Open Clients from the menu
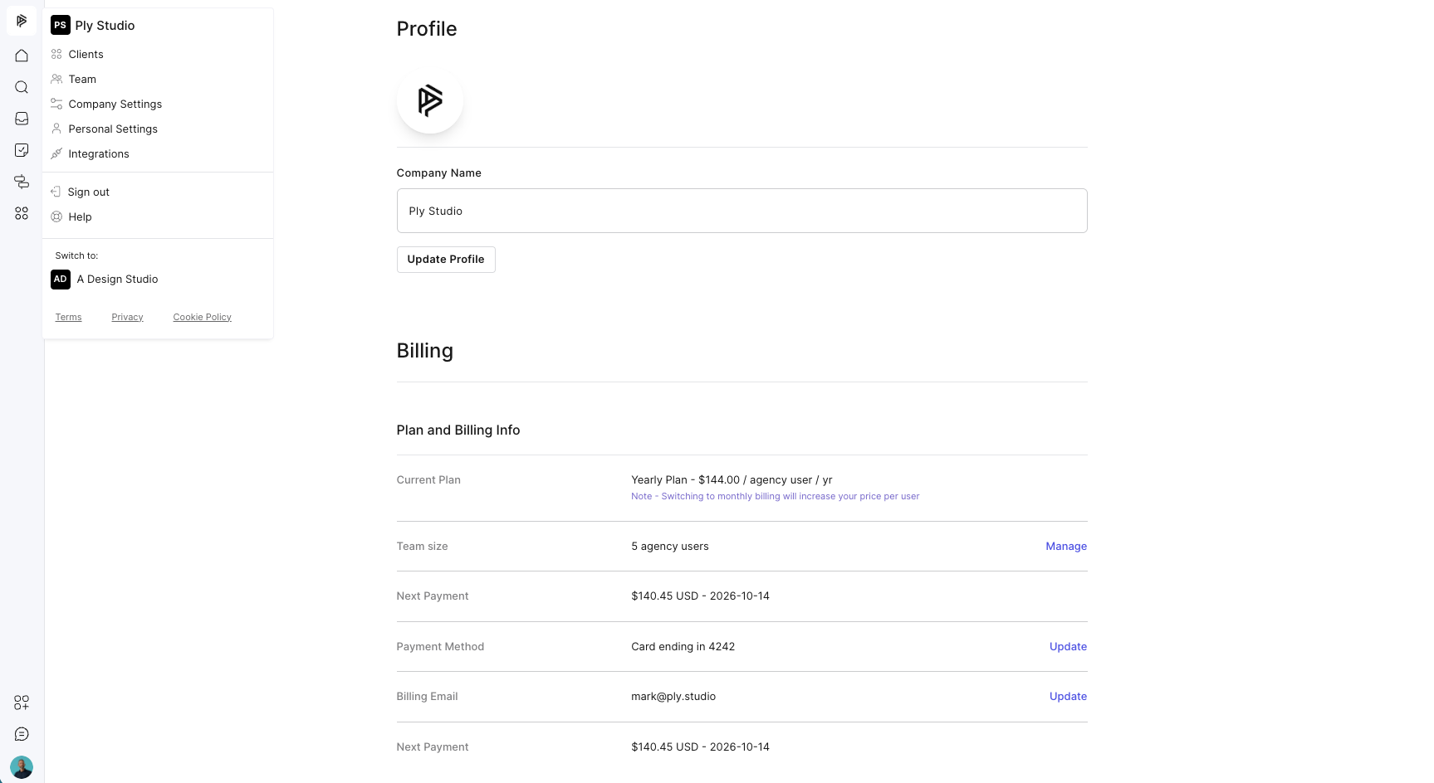The image size is (1434, 783). (86, 55)
